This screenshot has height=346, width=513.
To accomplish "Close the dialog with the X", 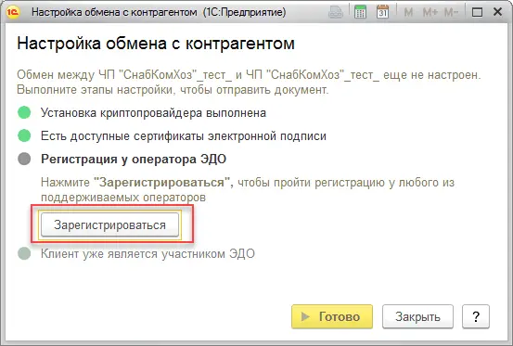I will 497,12.
